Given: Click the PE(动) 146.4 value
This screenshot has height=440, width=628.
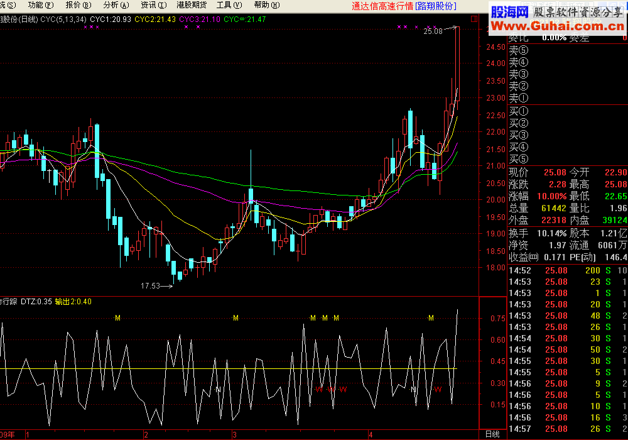Looking at the screenshot, I should tap(616, 257).
